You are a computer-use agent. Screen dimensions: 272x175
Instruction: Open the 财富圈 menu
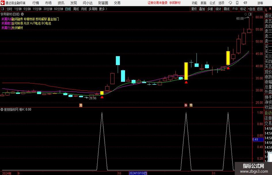pos(103,3)
